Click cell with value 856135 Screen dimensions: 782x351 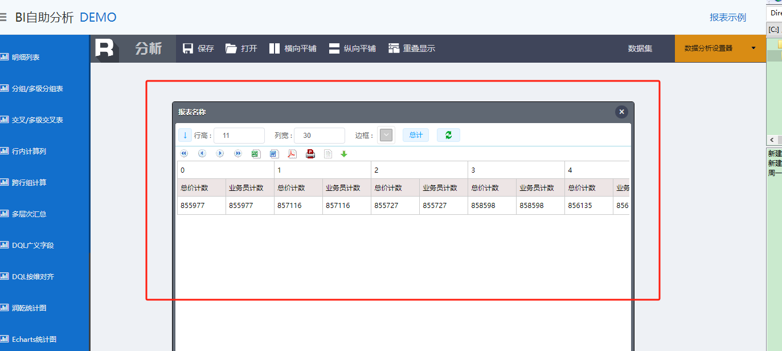click(589, 206)
